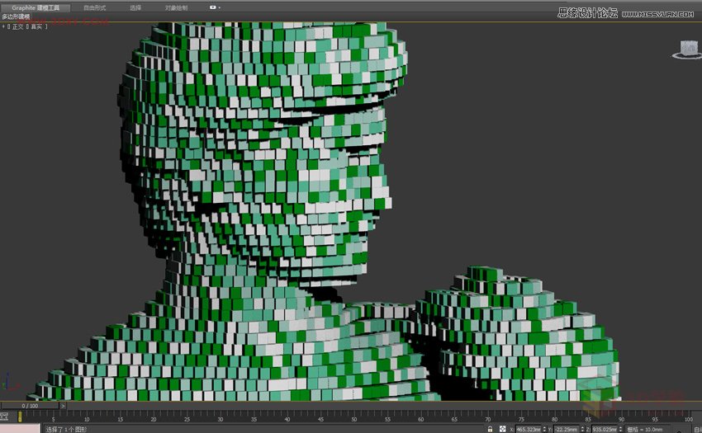
Task: Step to next frame with slider arrow
Action: point(64,406)
